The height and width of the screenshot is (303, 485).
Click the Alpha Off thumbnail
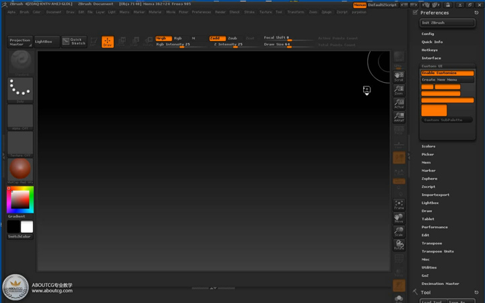coord(20,117)
